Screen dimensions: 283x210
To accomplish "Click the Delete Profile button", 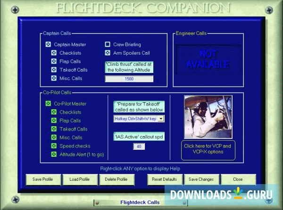I will point(117,179).
